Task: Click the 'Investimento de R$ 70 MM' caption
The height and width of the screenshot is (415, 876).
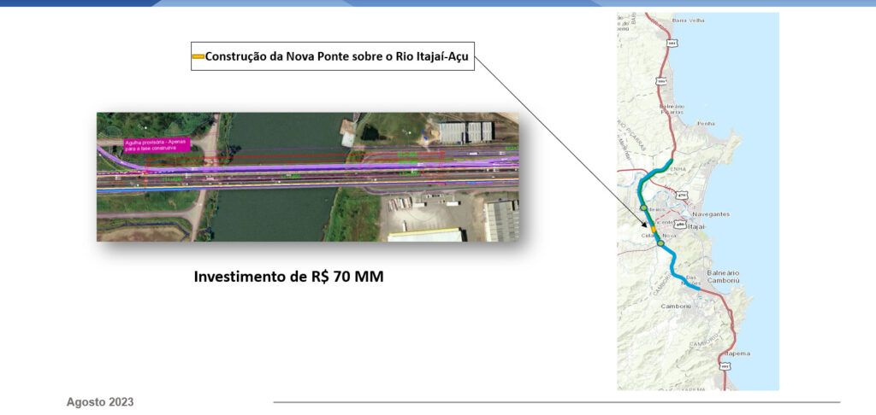Action: tap(289, 277)
